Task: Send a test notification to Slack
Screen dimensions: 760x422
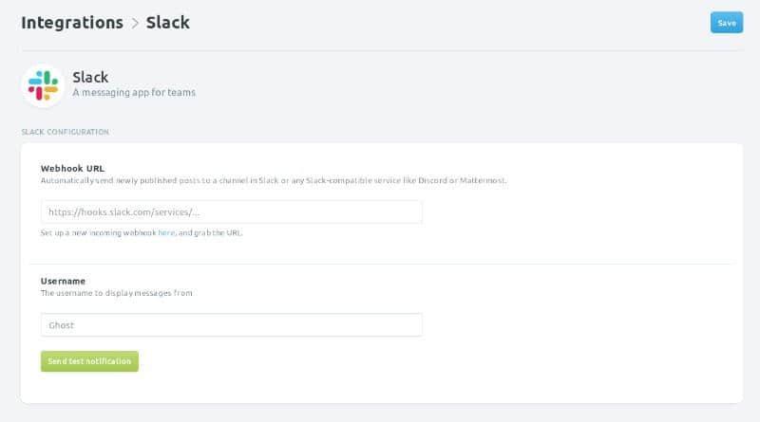Action: 89,361
